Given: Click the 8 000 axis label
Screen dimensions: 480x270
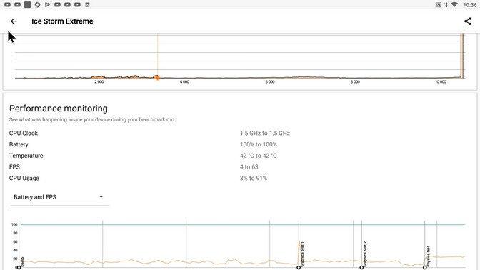Looking at the screenshot, I should (355, 81).
